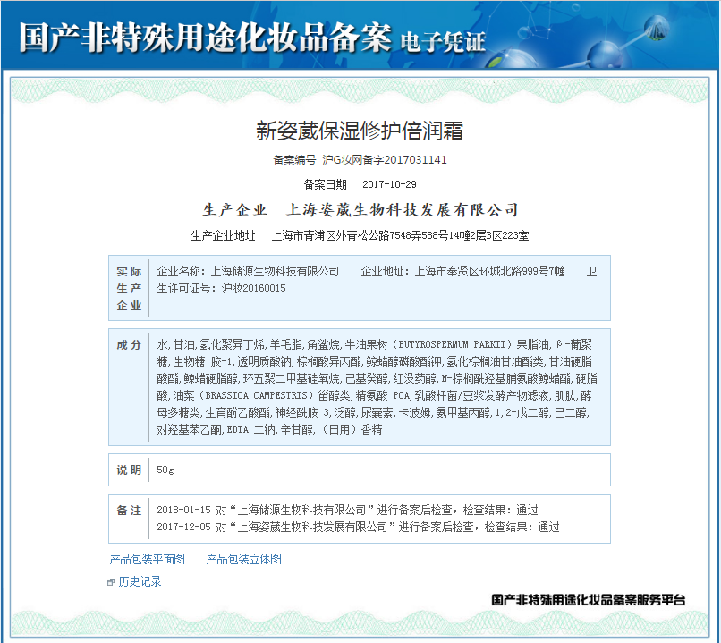Click the 50g specification value

click(x=165, y=470)
